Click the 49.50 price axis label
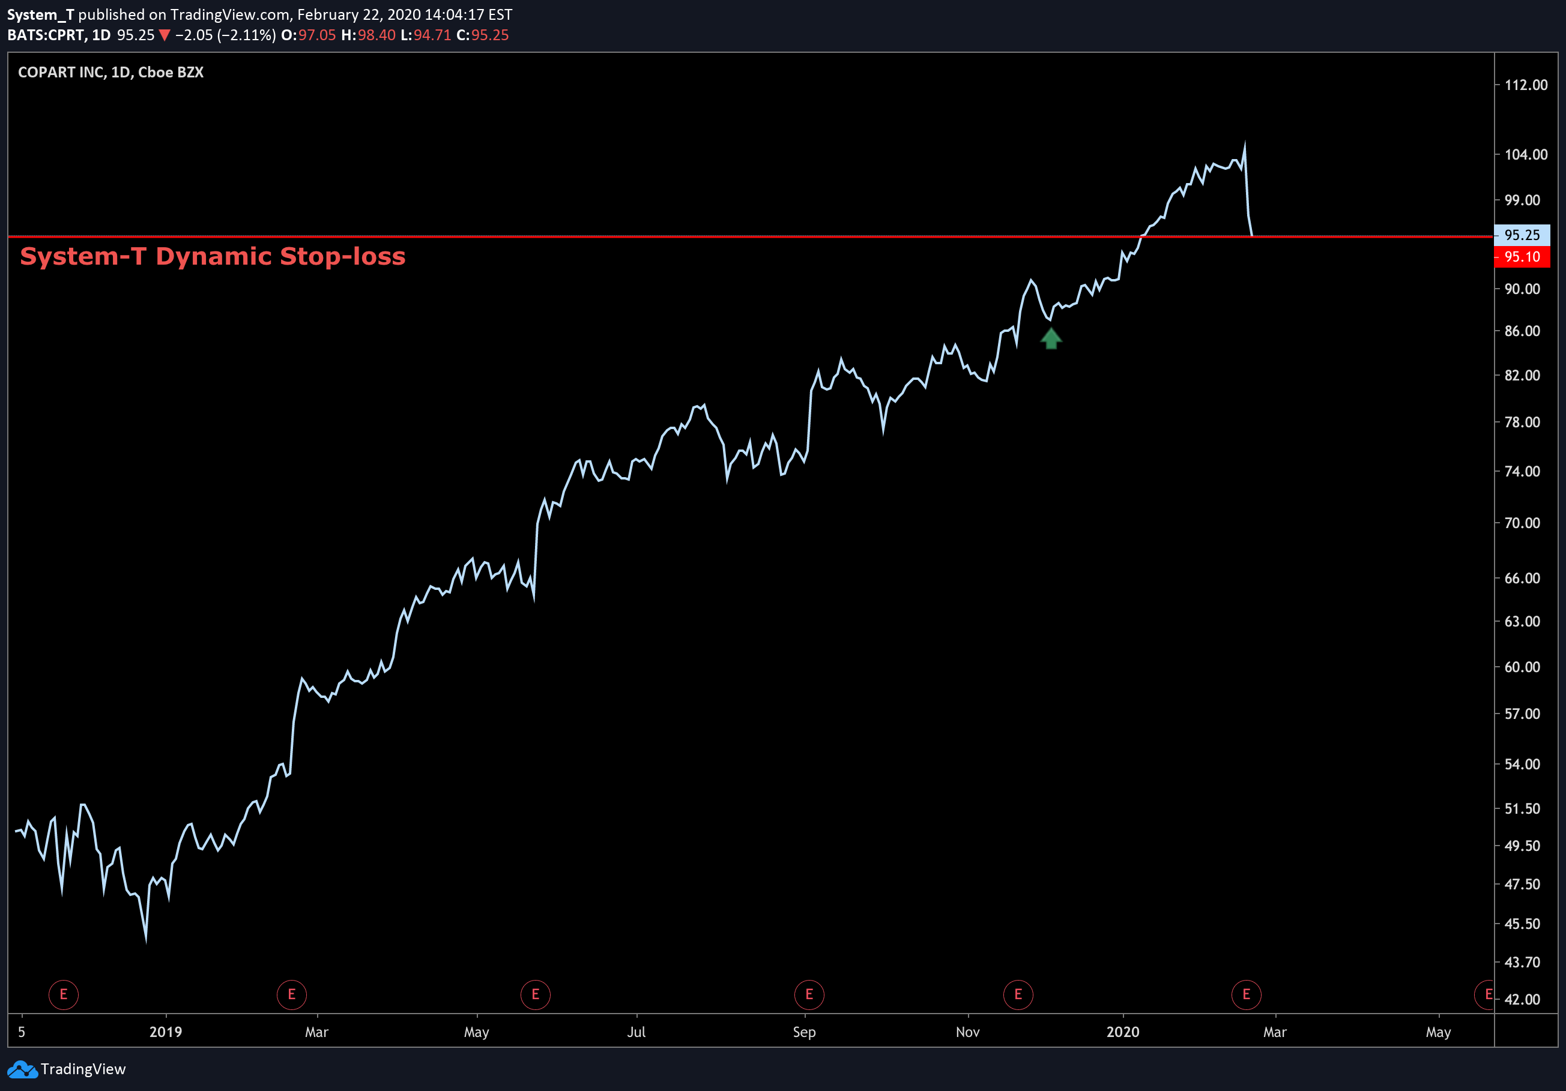The image size is (1566, 1091). click(1522, 846)
